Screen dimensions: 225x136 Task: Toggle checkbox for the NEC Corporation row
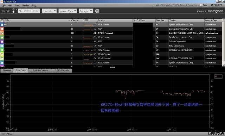[2, 46]
